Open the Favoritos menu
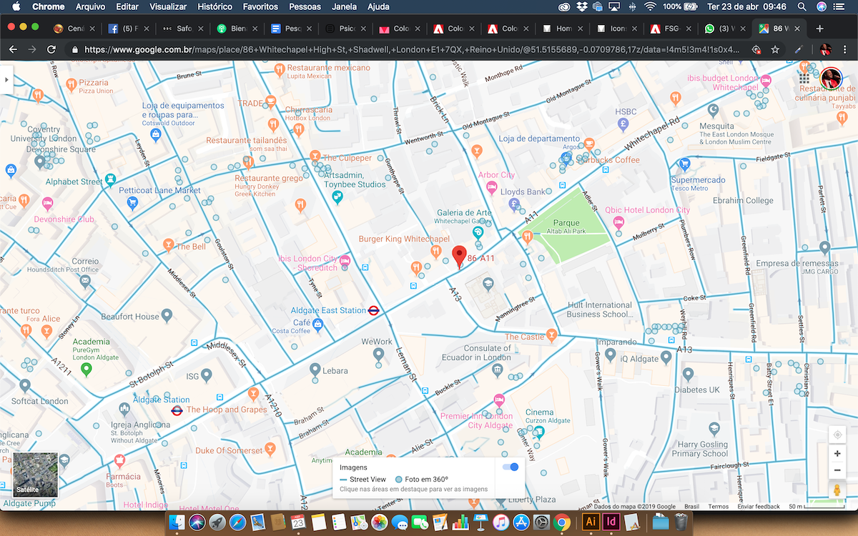858x536 pixels. (x=260, y=6)
